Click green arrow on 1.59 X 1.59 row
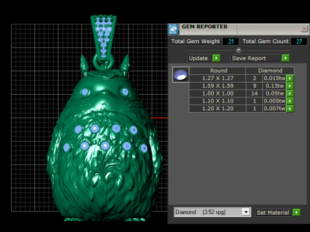310x232 pixels. (290, 86)
